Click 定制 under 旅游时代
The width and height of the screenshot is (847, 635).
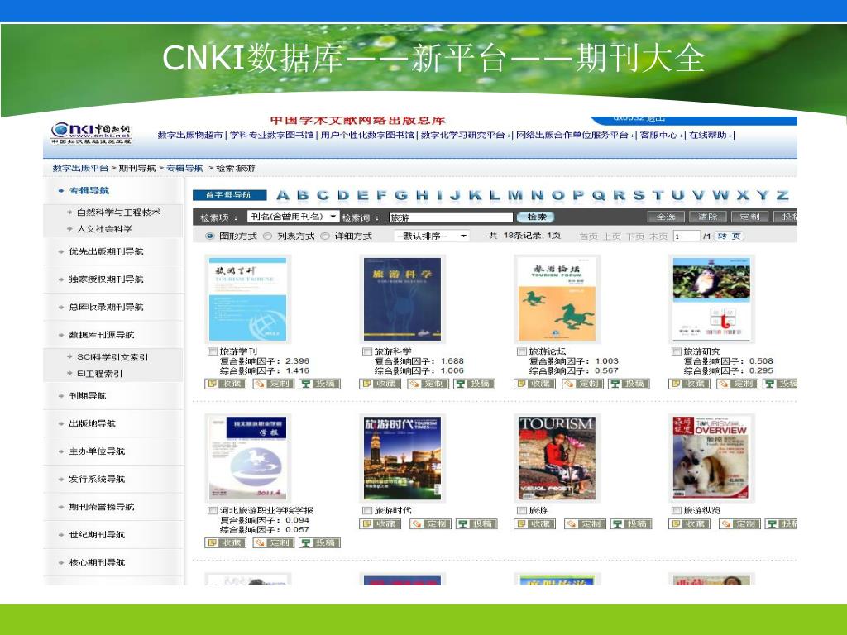pyautogui.click(x=430, y=523)
